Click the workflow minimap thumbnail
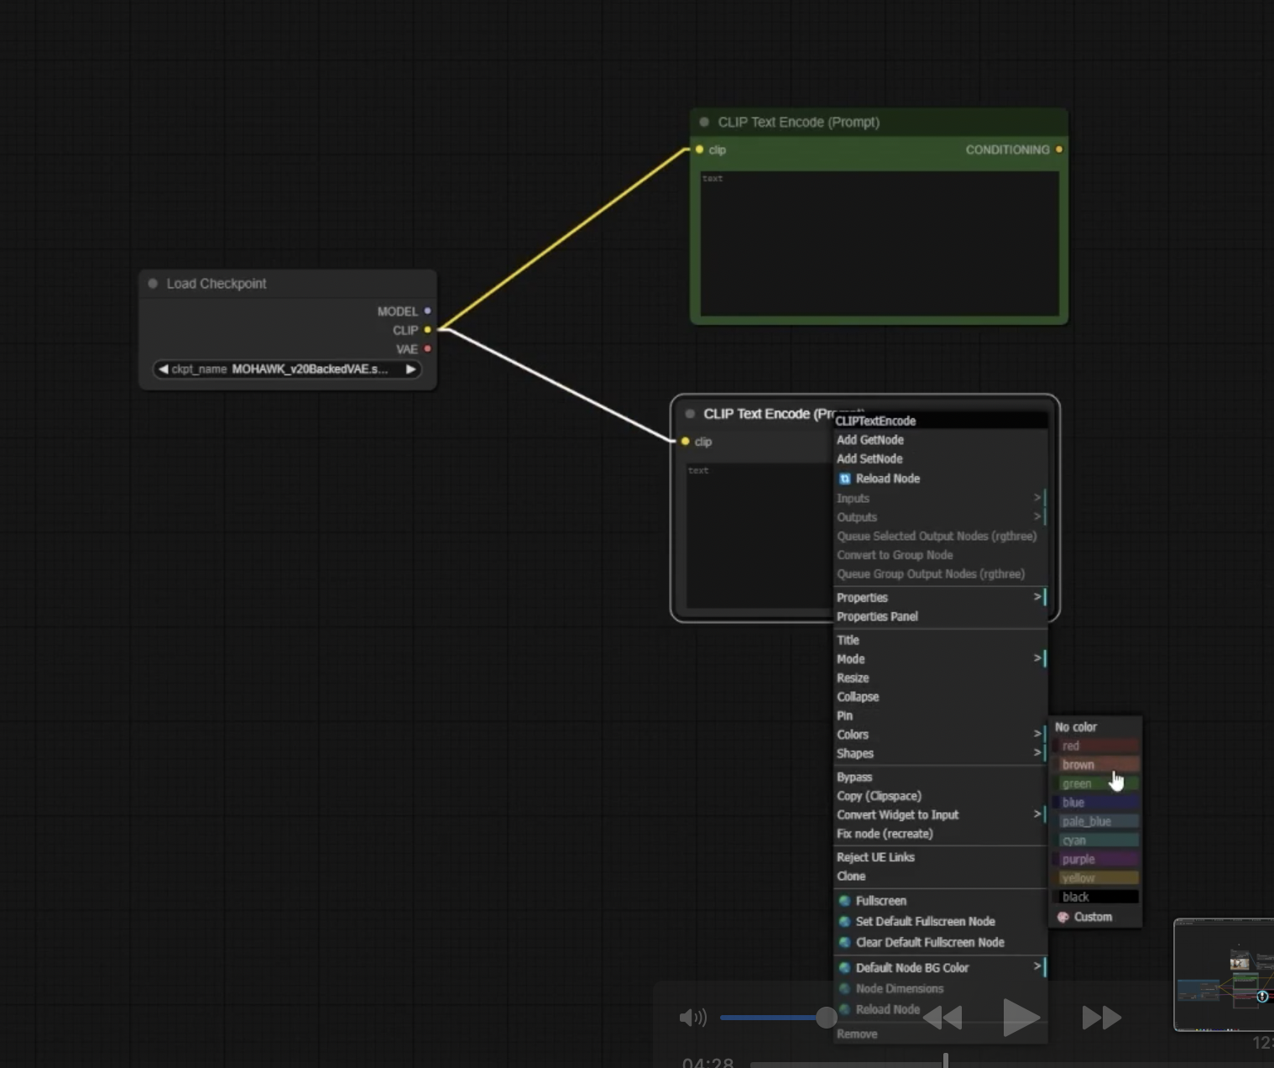This screenshot has height=1068, width=1274. (1224, 975)
